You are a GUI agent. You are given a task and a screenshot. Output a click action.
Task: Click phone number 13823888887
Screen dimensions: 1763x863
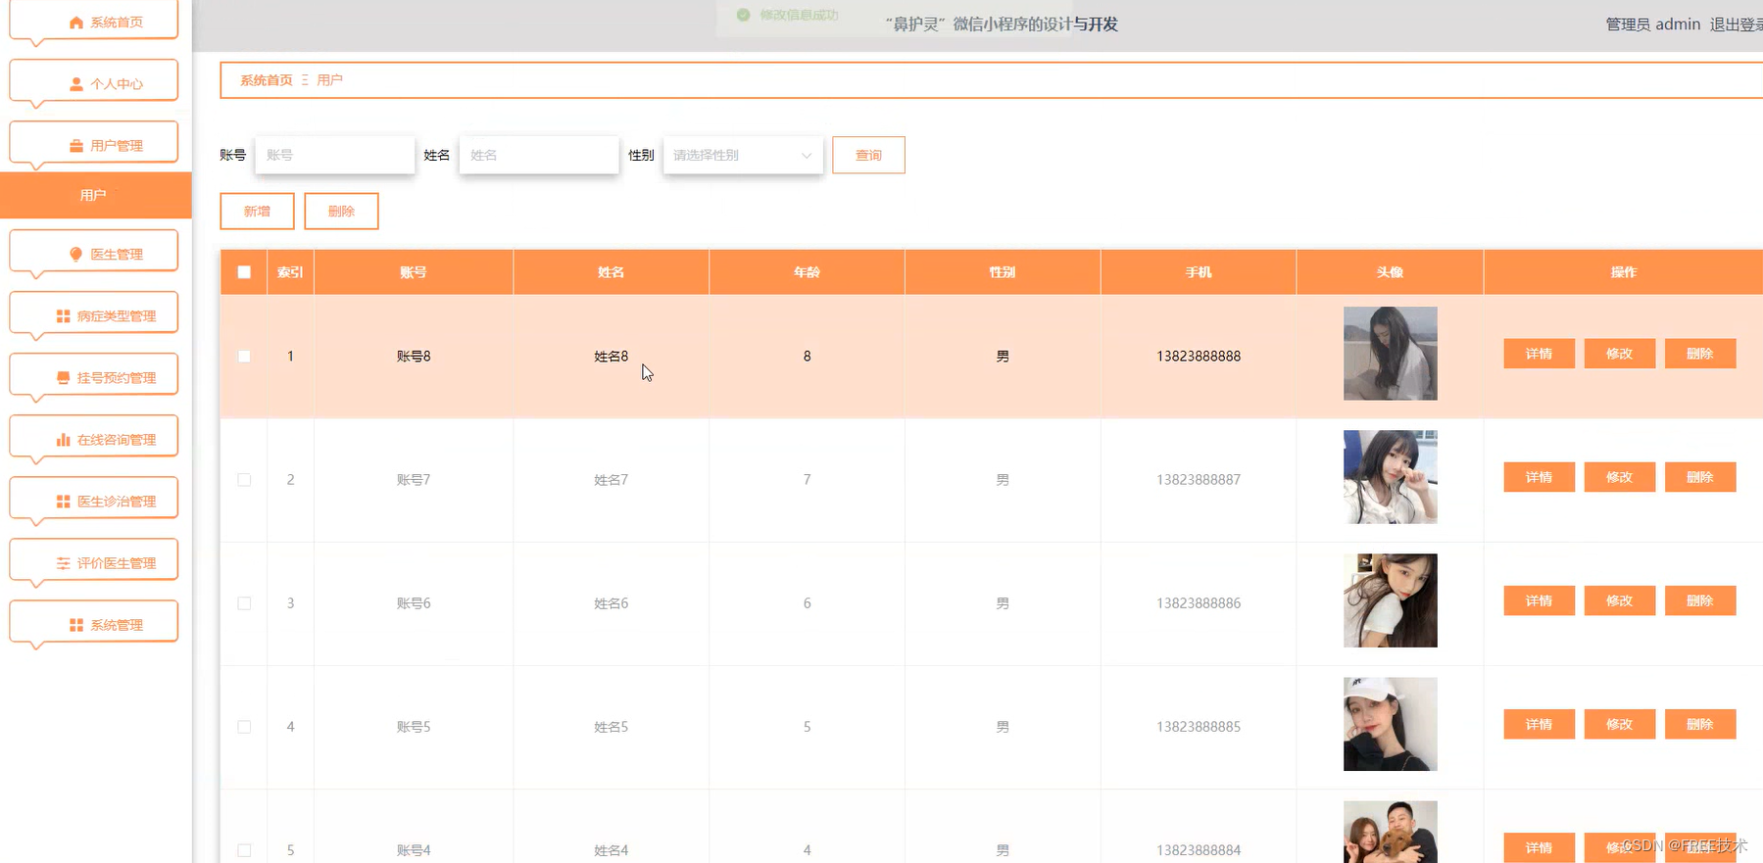1199,480
